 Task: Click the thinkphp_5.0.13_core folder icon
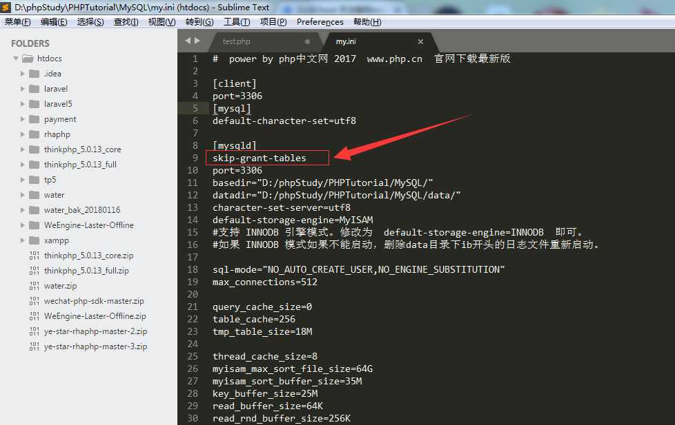35,149
